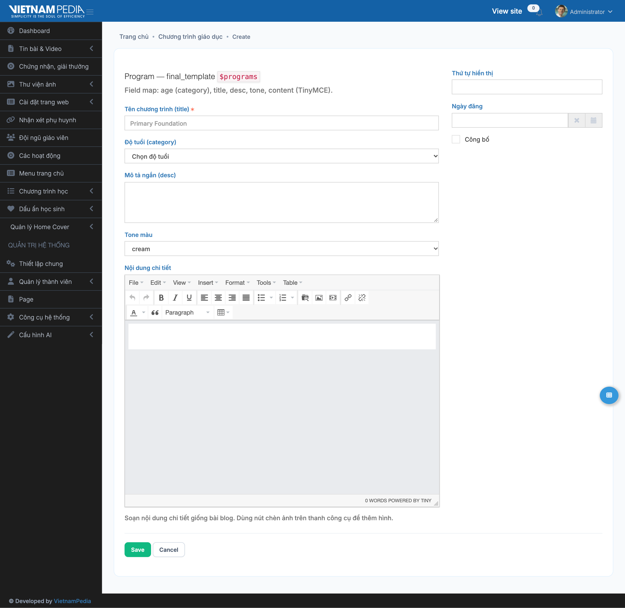This screenshot has height=608, width=625.
Task: Insert a bullet list
Action: point(261,297)
